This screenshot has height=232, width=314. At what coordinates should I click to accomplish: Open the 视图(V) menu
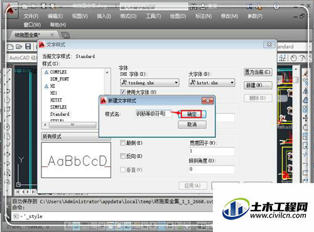coord(80,16)
